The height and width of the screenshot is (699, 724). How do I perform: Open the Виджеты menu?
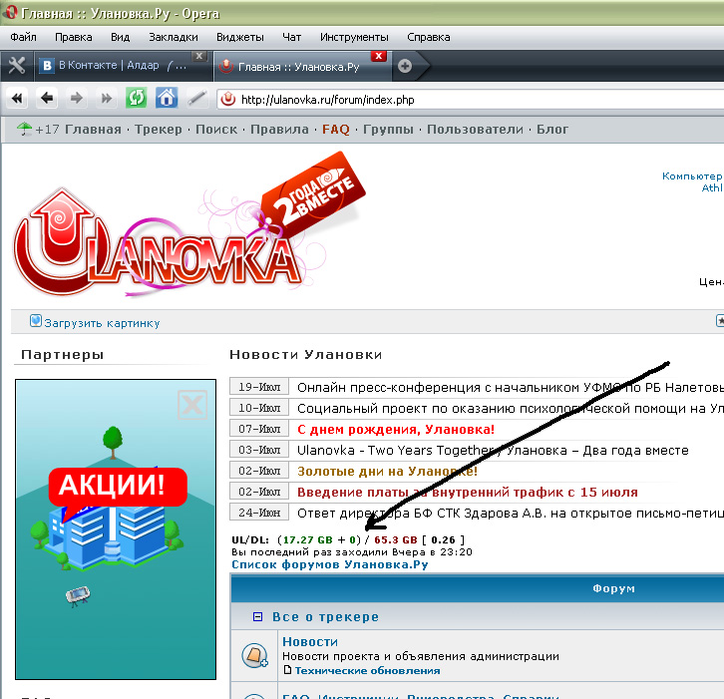click(240, 37)
